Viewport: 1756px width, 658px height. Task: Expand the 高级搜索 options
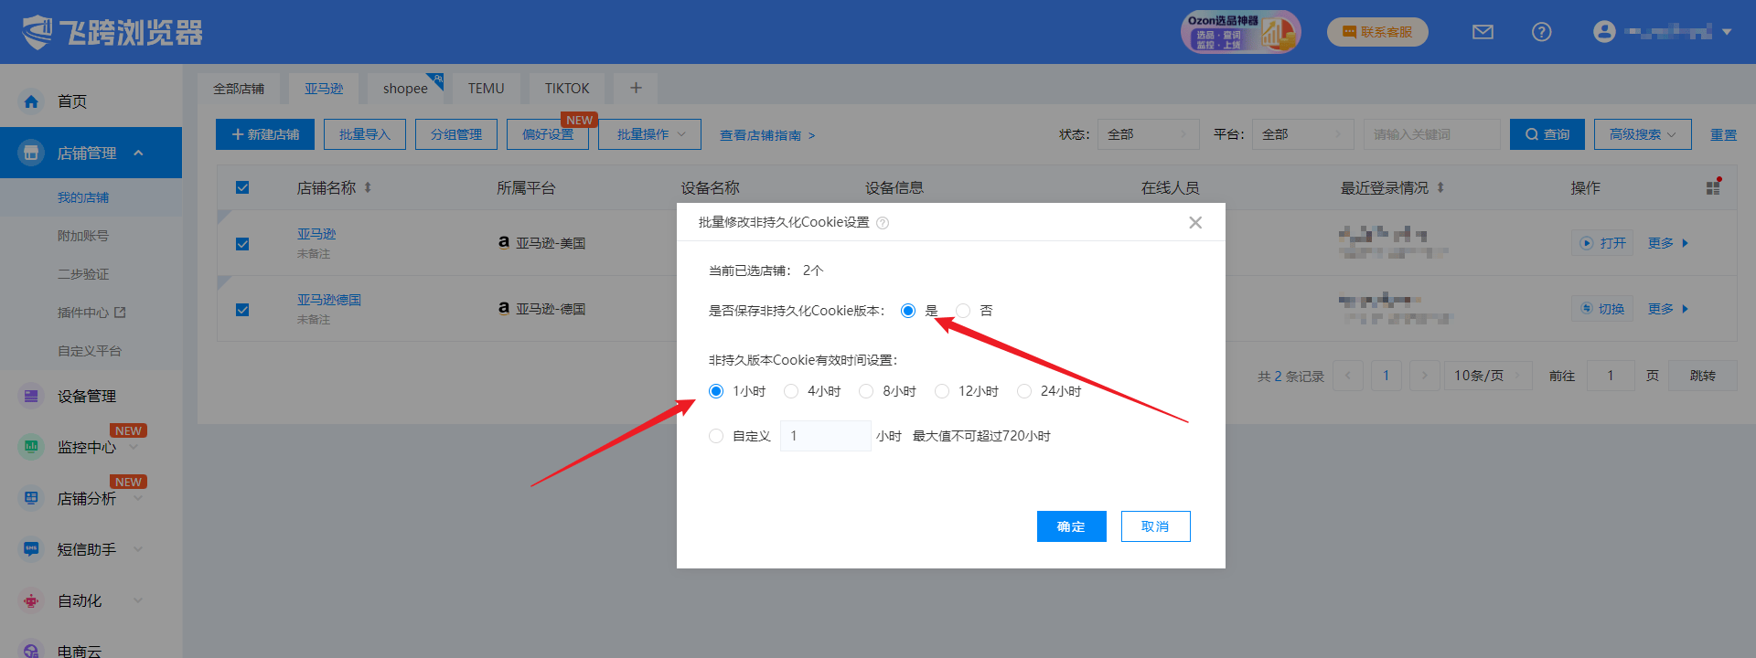pyautogui.click(x=1642, y=134)
